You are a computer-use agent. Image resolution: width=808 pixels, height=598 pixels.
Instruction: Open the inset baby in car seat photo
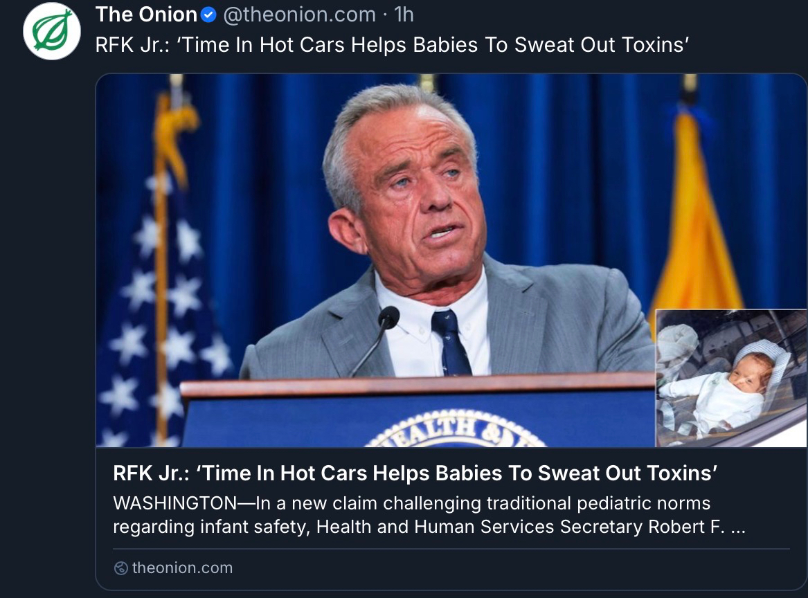[x=730, y=378]
